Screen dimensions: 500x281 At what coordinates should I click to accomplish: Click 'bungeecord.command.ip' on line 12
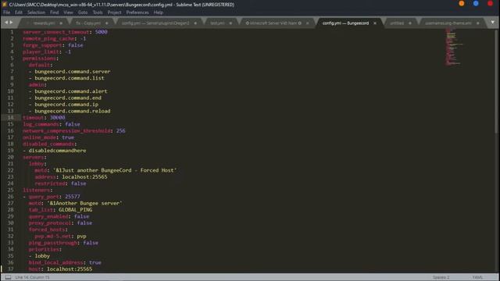[66, 105]
